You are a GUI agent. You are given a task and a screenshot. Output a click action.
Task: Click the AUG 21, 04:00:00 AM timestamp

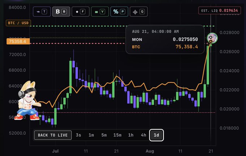[155, 32]
